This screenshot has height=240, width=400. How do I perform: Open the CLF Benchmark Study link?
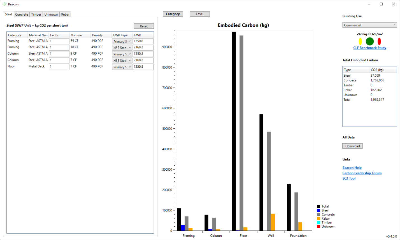pos(370,48)
